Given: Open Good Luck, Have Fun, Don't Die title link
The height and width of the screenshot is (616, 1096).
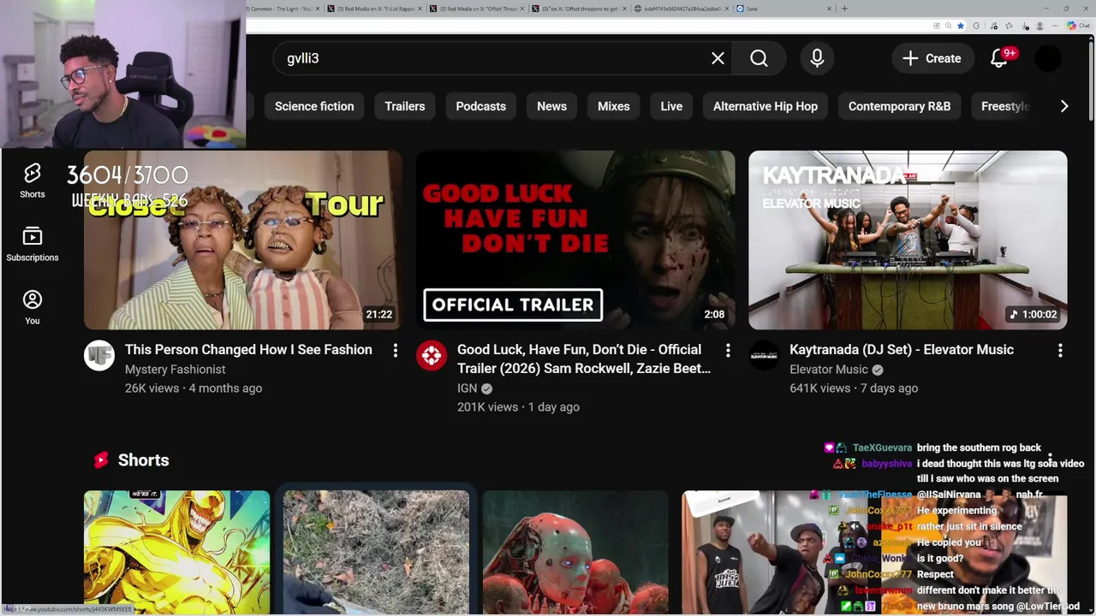Looking at the screenshot, I should click(x=584, y=358).
